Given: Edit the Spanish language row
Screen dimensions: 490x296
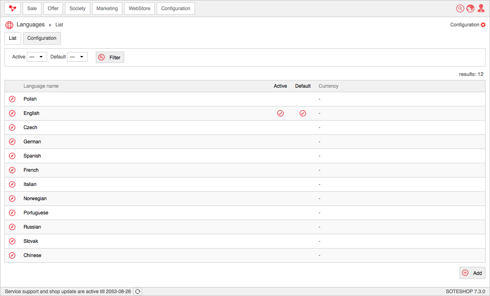Looking at the screenshot, I should (x=12, y=156).
